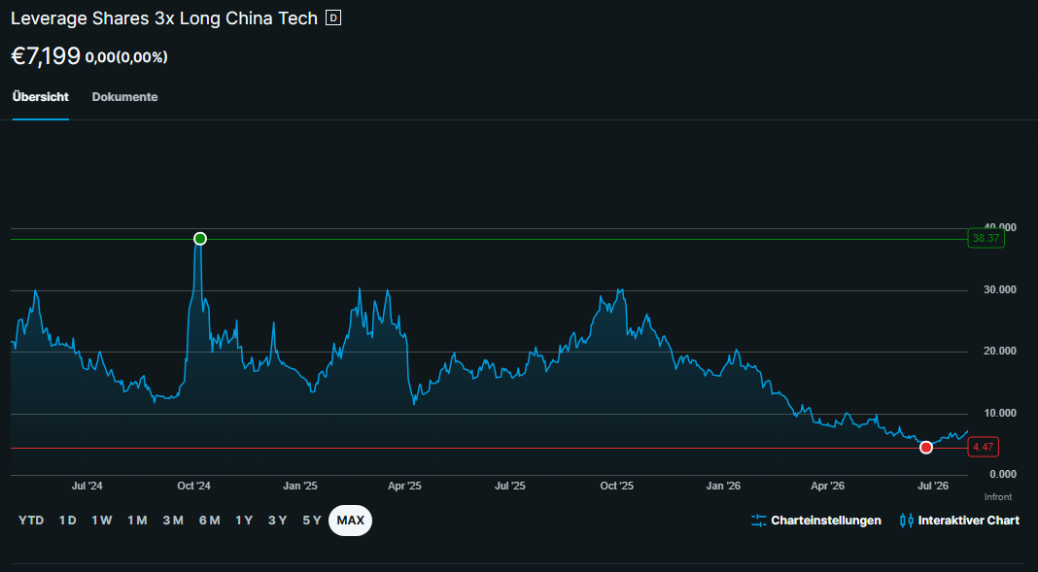Click the Infront provider label
Viewport: 1038px width, 572px height.
(x=997, y=497)
